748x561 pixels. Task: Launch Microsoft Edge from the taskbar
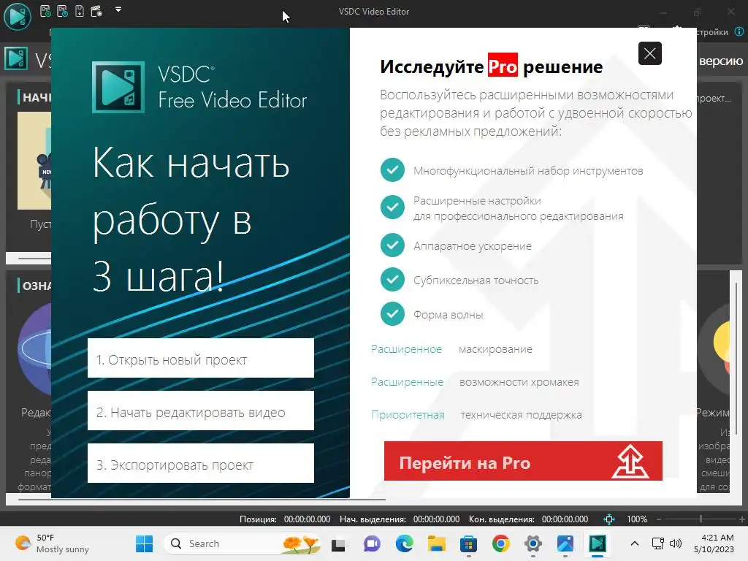(404, 543)
